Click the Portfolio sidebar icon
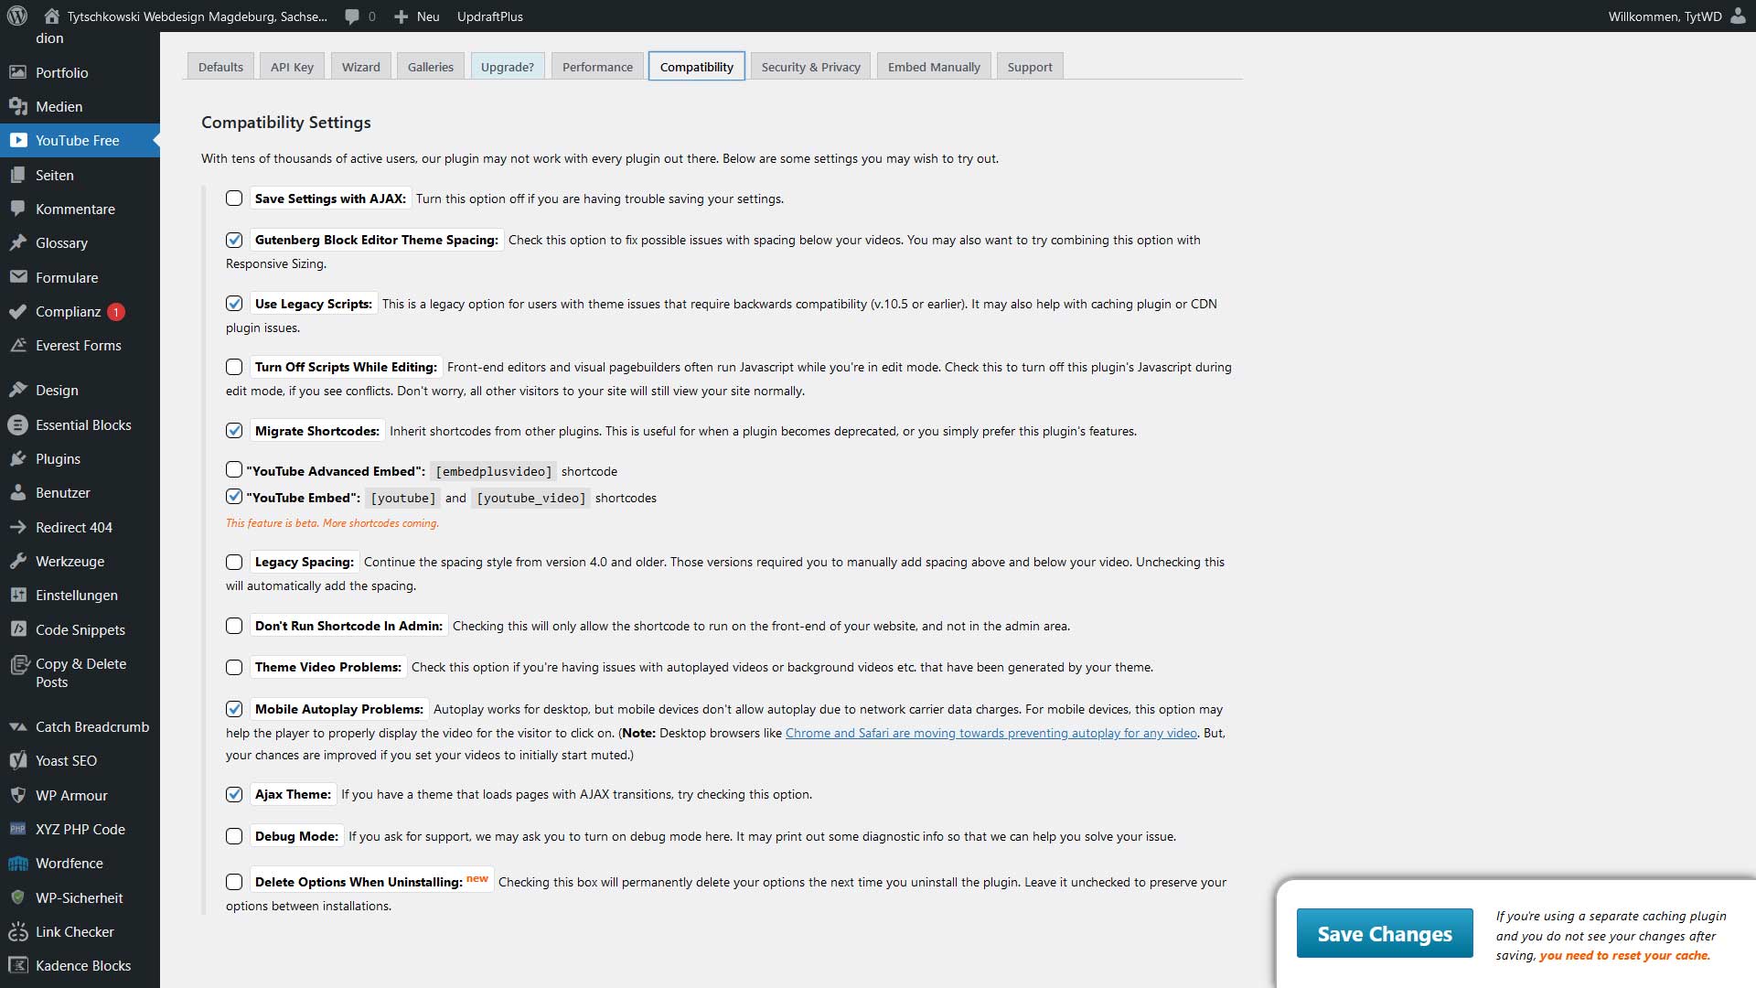The height and width of the screenshot is (988, 1756). (x=17, y=72)
